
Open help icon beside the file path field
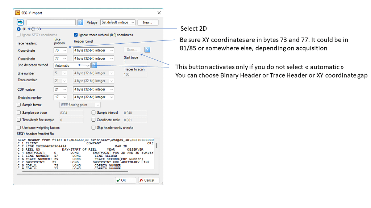[x=80, y=22]
